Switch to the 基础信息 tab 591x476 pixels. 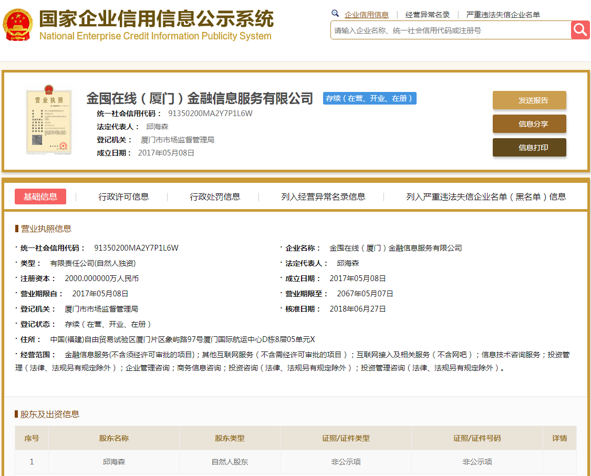[40, 196]
